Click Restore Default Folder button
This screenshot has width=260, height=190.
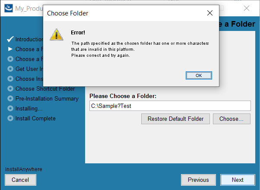pos(175,119)
